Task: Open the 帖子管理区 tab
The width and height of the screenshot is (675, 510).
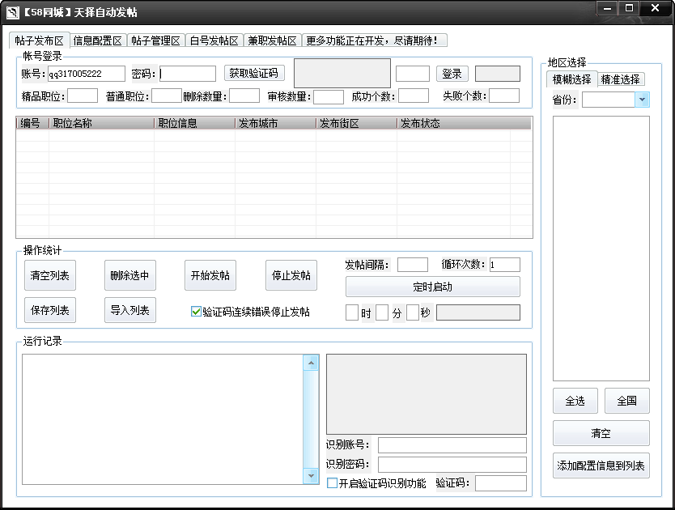Action: pyautogui.click(x=155, y=40)
